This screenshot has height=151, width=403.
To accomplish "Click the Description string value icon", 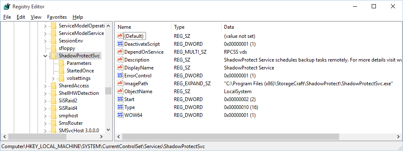I will [120, 60].
